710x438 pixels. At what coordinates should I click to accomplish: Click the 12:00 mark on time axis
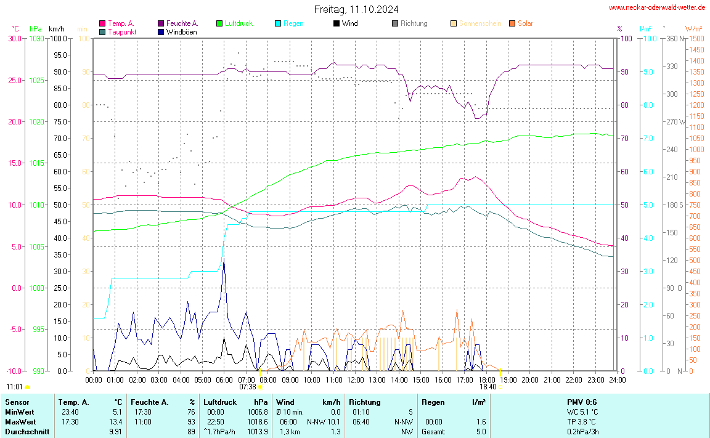355,379
